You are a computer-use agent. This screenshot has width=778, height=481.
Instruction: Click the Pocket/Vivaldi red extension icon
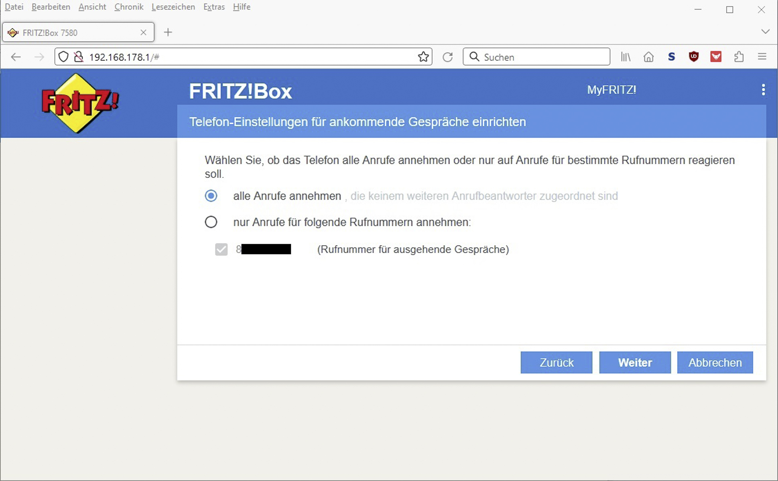716,57
